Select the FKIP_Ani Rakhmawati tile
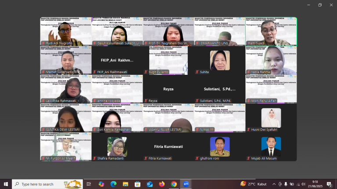This screenshot has height=189, width=337. click(117, 60)
